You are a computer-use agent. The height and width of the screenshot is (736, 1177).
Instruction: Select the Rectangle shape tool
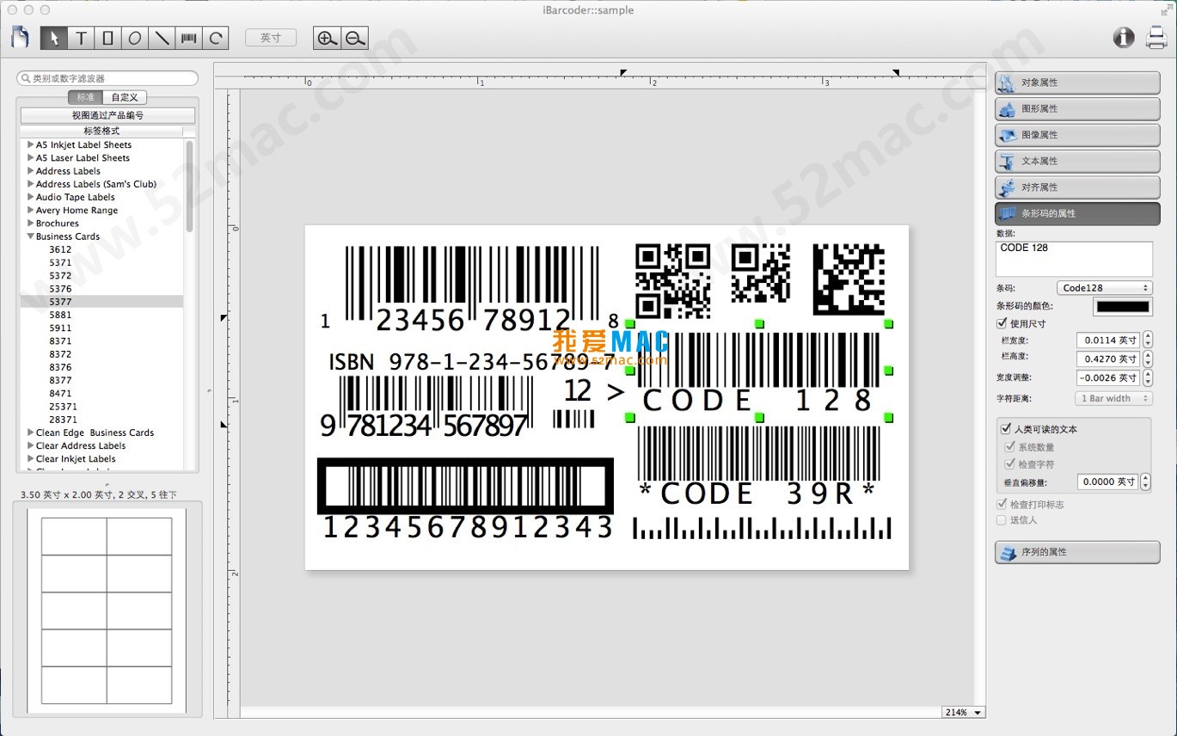[107, 38]
